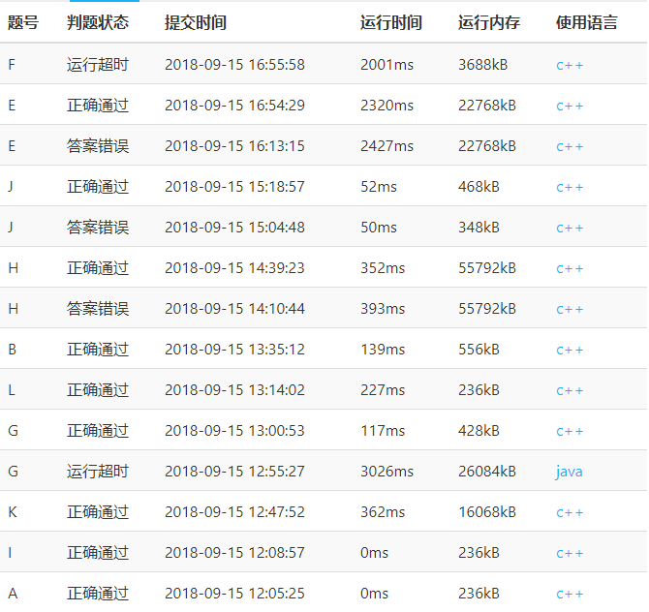Viewport: 649px width, 612px height.
Task: Click problem letter K
Action: tap(13, 512)
